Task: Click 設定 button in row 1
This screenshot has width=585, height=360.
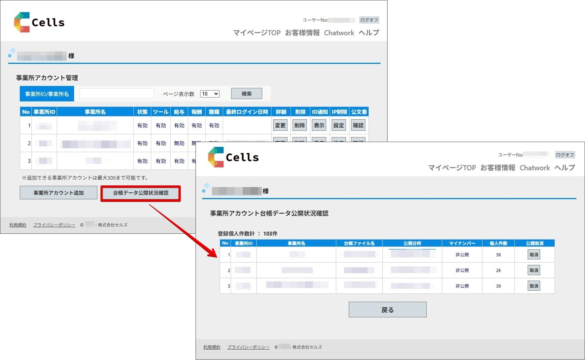Action: pos(339,125)
